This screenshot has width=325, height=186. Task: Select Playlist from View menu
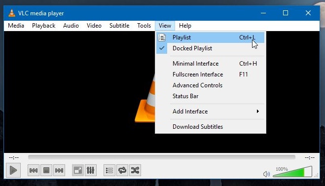211,37
